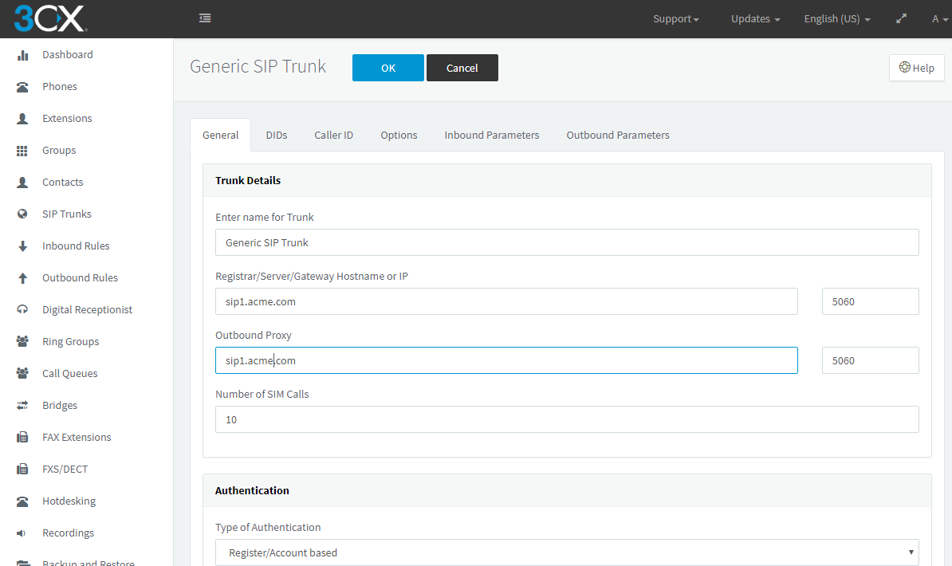Click the Groups grid icon
952x566 pixels.
[22, 151]
